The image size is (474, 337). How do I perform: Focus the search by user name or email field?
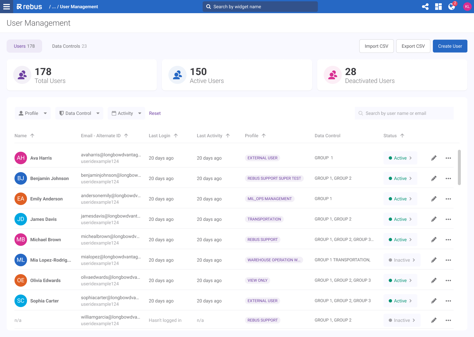404,113
